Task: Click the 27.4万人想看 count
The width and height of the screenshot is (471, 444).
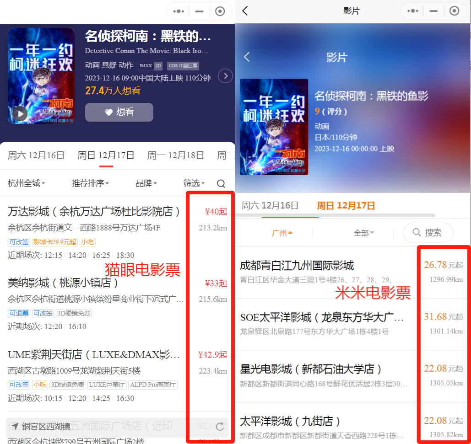Action: click(x=113, y=91)
